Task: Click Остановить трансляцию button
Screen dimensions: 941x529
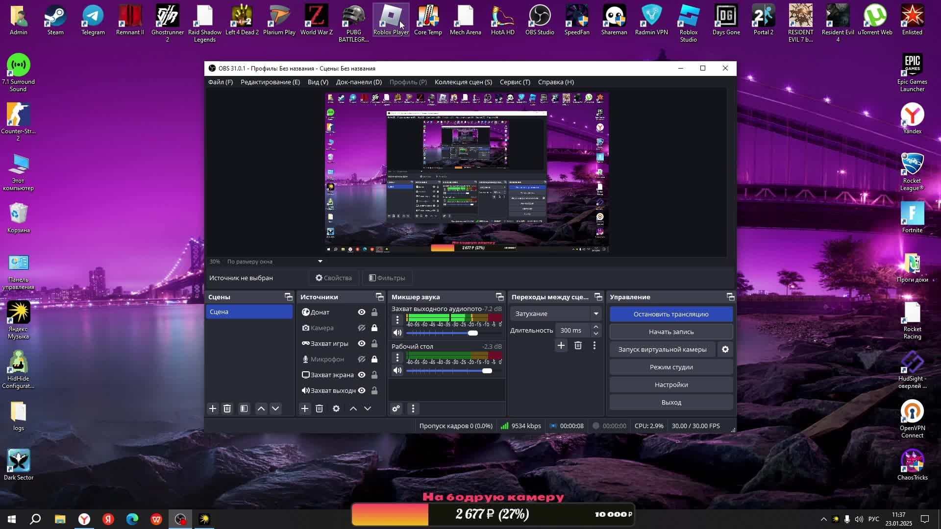Action: (671, 314)
